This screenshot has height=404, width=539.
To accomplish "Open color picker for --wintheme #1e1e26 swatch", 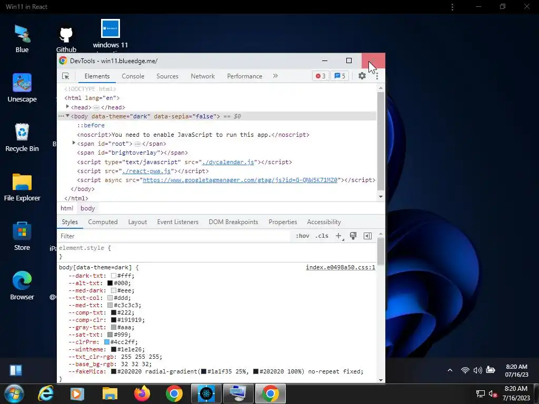I will (114, 349).
